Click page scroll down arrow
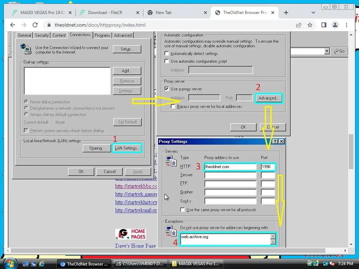This screenshot has width=359, height=269. (x=351, y=244)
